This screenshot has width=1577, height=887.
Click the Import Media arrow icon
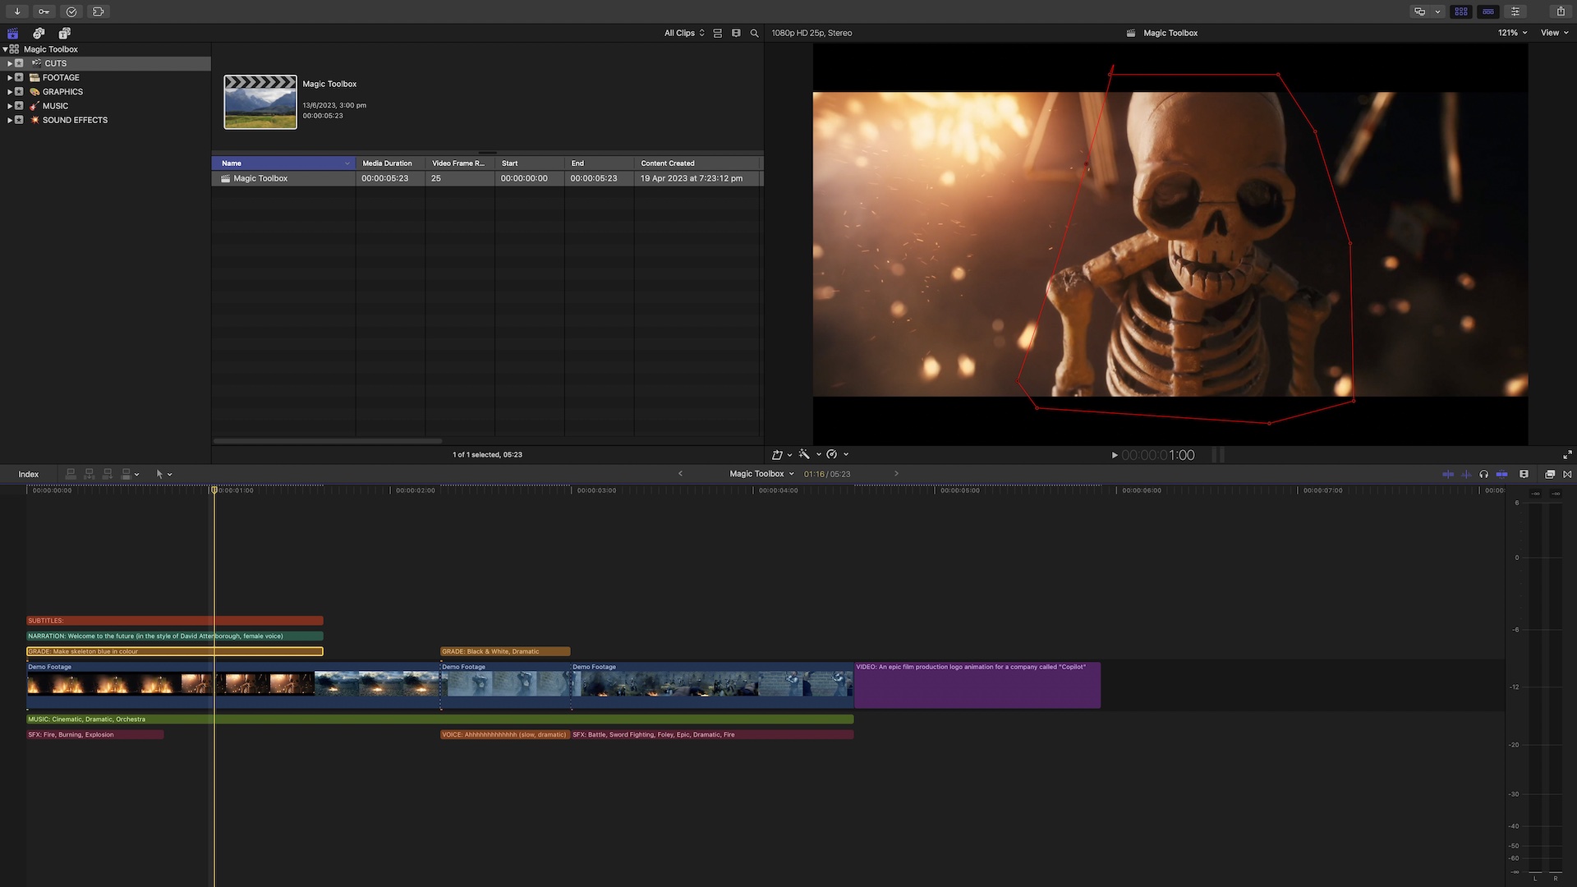pyautogui.click(x=16, y=11)
